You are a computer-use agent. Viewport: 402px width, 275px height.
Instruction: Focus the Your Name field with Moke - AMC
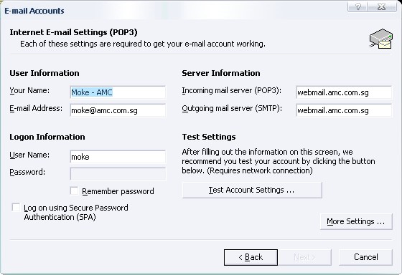tap(118, 92)
